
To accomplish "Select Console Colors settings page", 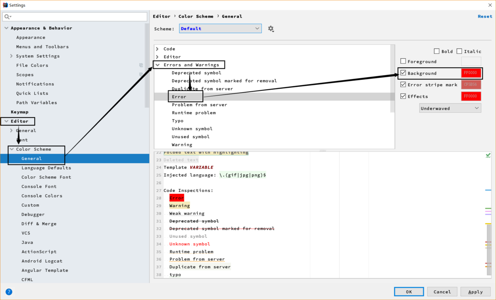I will tap(42, 196).
